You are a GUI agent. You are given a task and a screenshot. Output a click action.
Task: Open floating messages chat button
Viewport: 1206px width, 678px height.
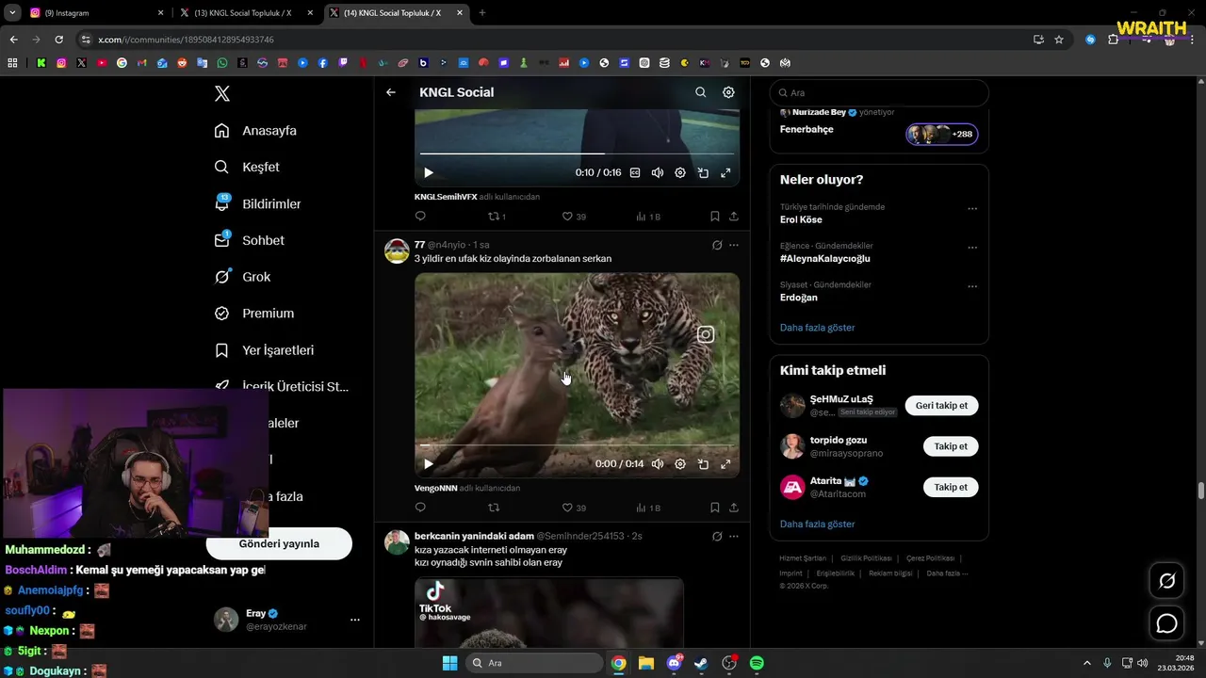pyautogui.click(x=1167, y=623)
